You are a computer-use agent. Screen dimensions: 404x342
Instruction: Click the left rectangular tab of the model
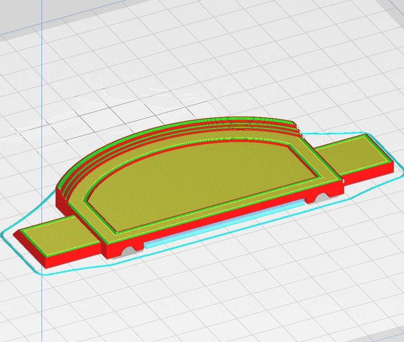60,237
